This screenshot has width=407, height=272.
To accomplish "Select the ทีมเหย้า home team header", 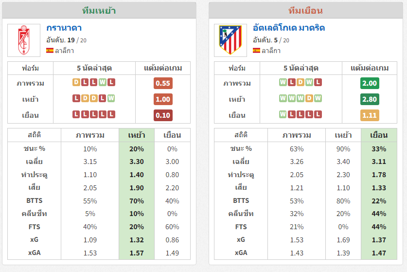I will [x=99, y=11].
